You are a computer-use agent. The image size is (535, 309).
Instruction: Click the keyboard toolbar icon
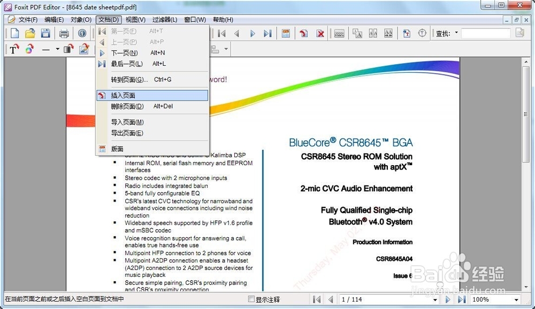(x=339, y=34)
